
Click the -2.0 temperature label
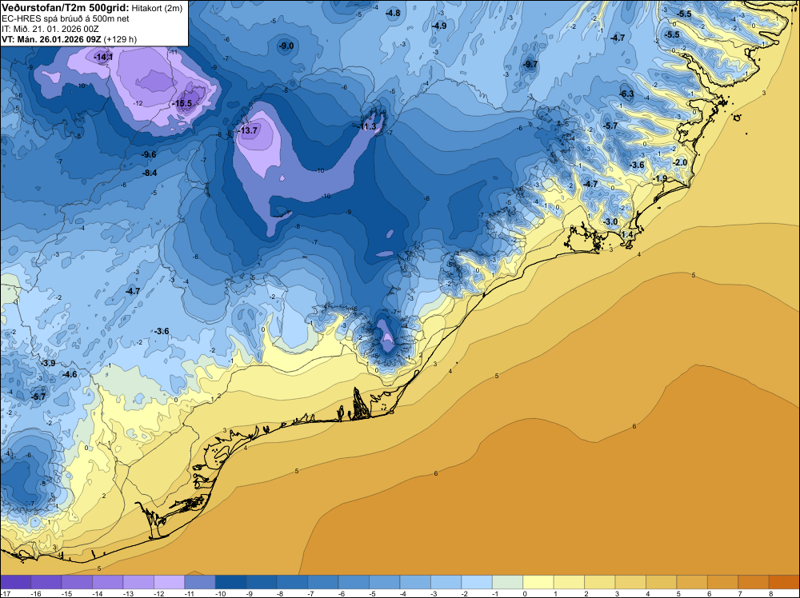point(680,162)
